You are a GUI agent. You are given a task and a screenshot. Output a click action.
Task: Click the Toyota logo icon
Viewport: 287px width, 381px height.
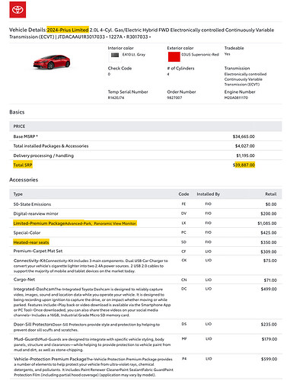click(18, 9)
